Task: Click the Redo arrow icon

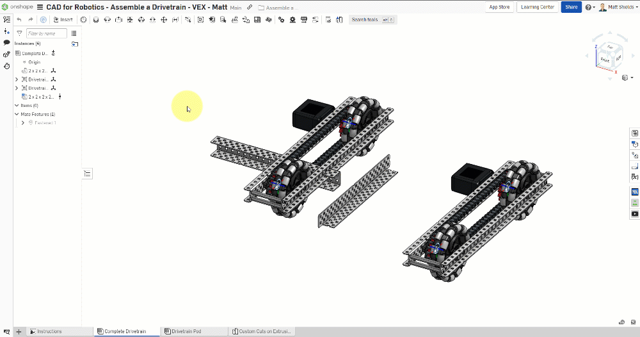Action: click(x=30, y=20)
